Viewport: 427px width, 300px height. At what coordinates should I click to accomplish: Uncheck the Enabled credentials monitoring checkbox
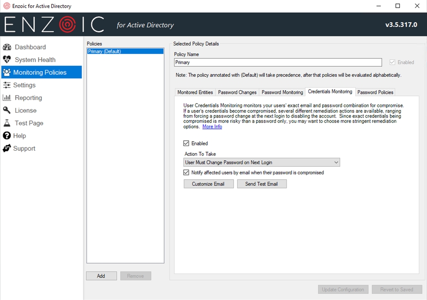pyautogui.click(x=186, y=143)
